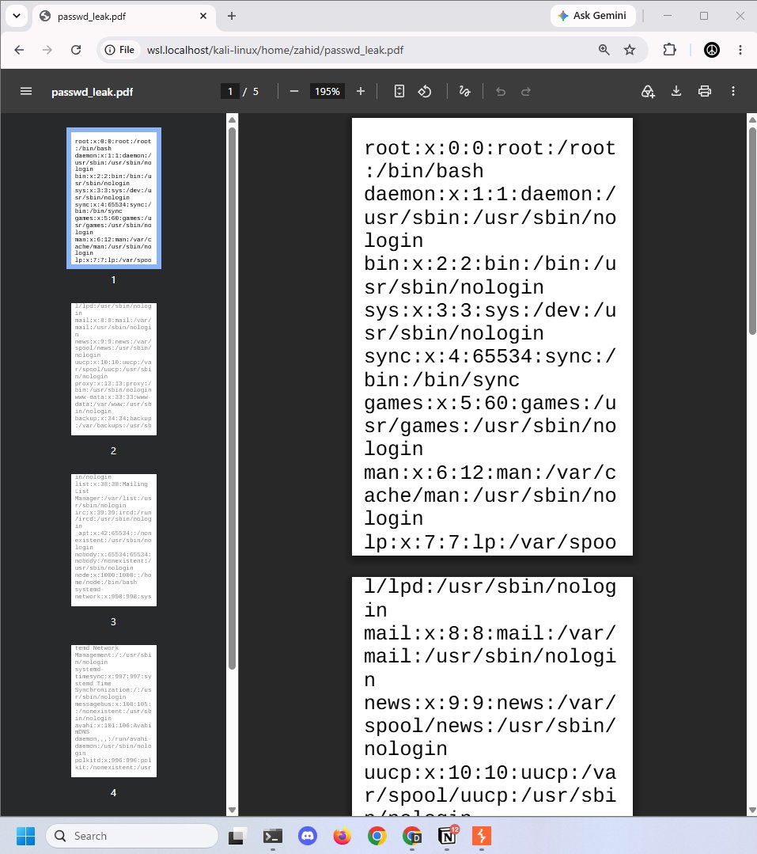Open Discord from the taskbar
Viewport: 757px width, 854px height.
308,836
